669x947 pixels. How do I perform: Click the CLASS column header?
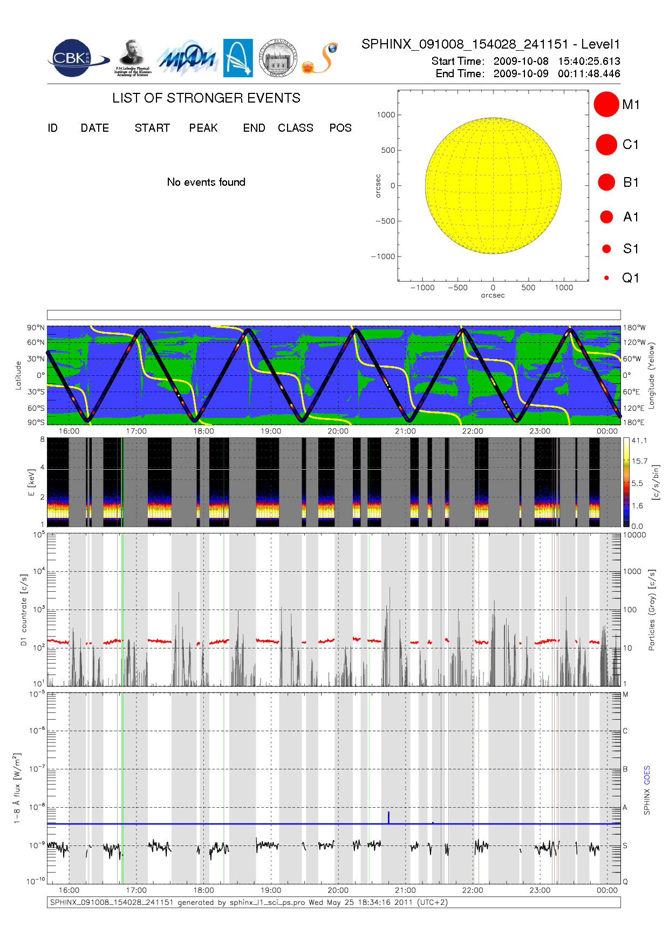296,128
